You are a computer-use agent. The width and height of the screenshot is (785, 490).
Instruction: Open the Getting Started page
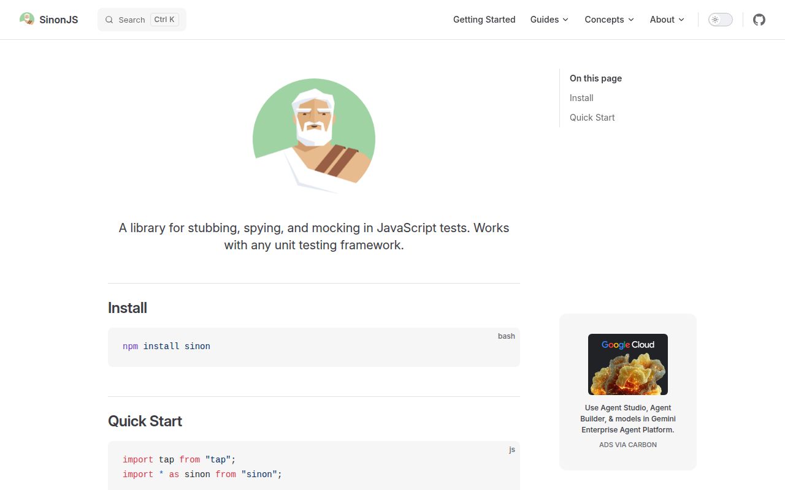pos(484,20)
